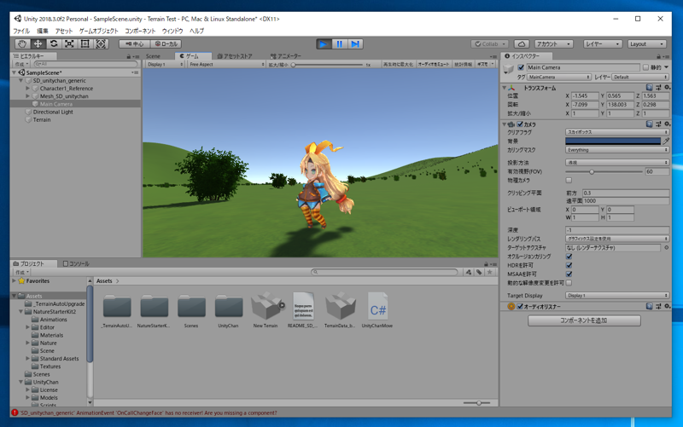The height and width of the screenshot is (427, 683).
Task: Adjust the Game view scale slider
Action: [x=328, y=65]
